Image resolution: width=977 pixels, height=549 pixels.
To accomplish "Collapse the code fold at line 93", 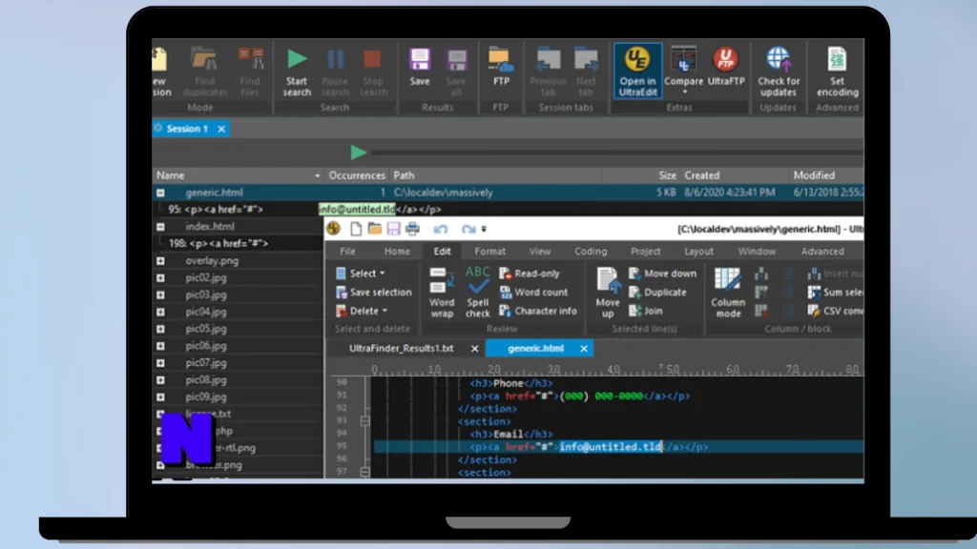I will point(364,421).
